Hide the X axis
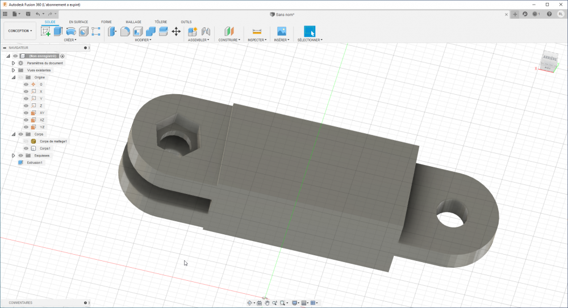 click(26, 91)
